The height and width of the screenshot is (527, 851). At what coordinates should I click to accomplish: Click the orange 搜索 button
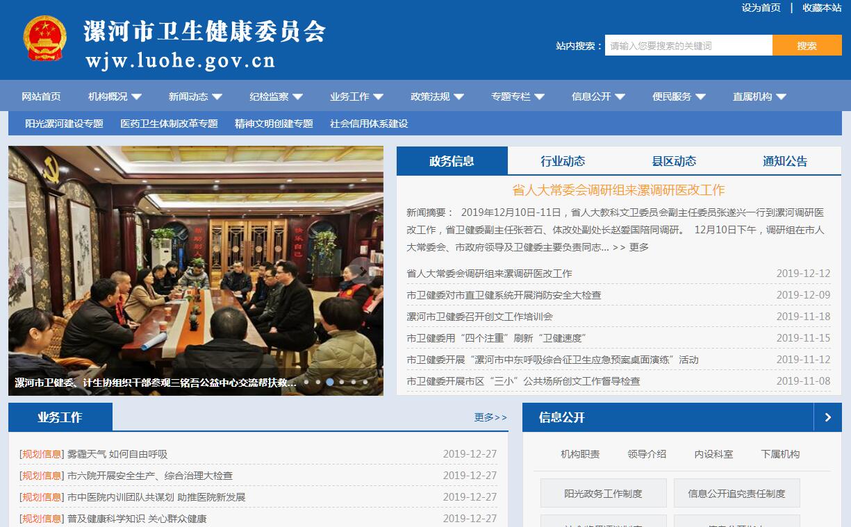[x=807, y=45]
